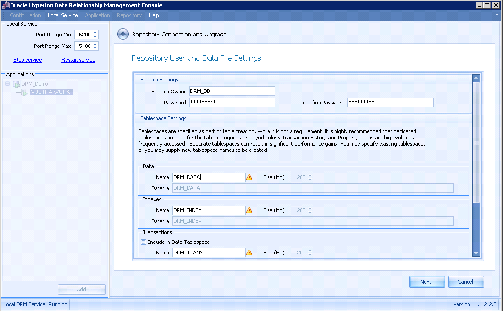
Task: Click the Stop service link
Action: 28,60
